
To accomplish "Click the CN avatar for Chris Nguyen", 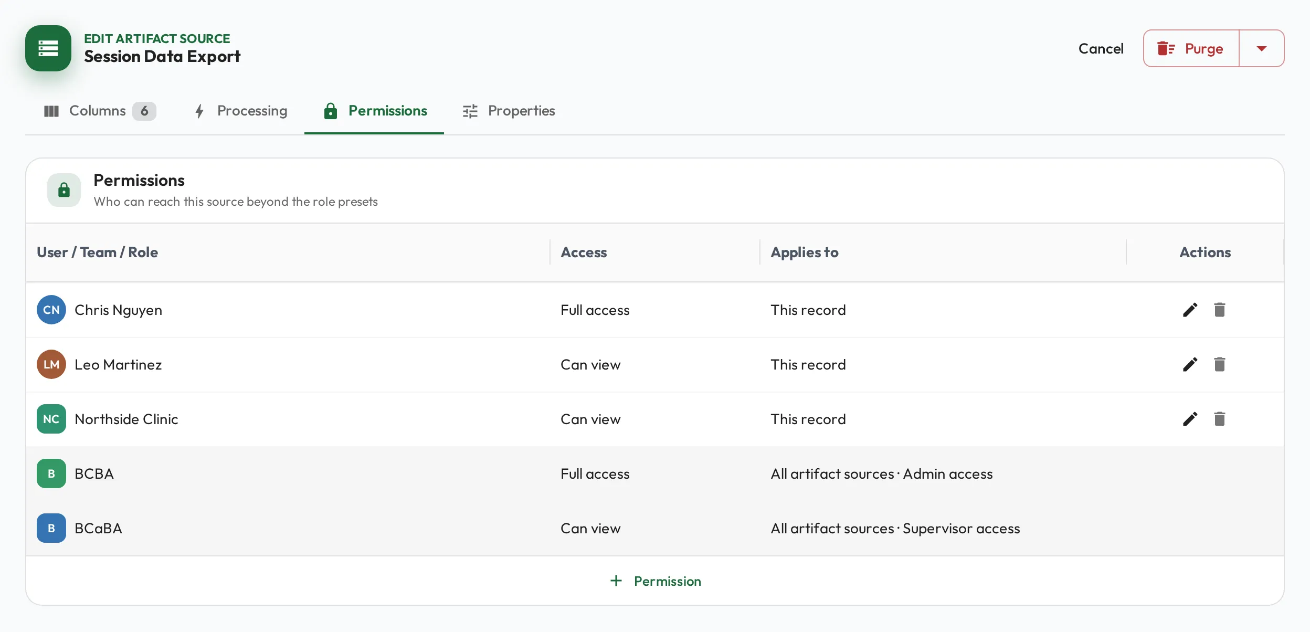I will 51,310.
